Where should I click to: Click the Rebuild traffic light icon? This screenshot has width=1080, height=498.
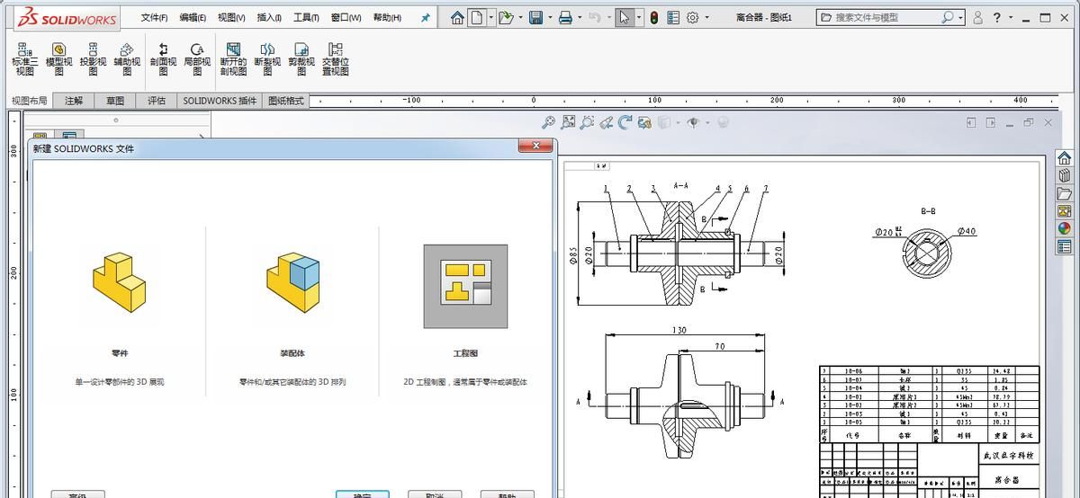click(x=653, y=17)
